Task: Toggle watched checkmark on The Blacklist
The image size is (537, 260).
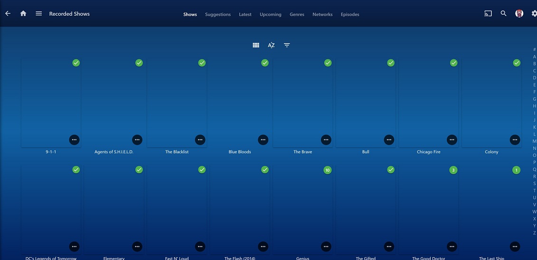Action: coord(202,63)
